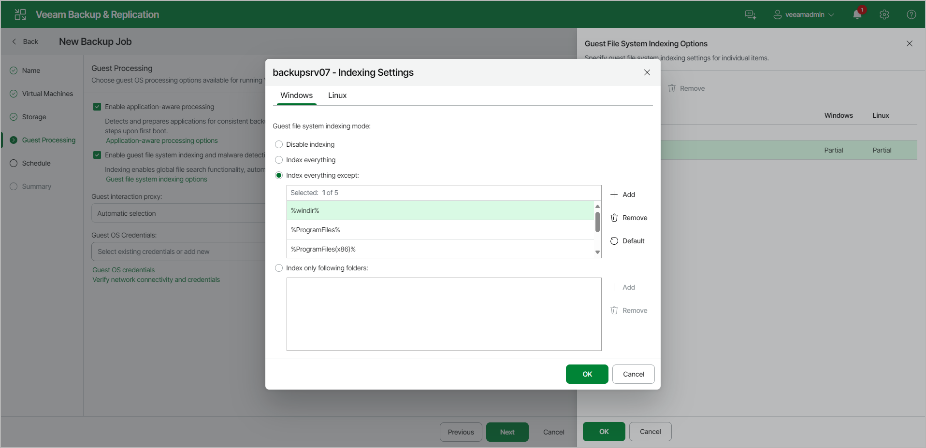Click the Virtual Machines step checkmark icon
The height and width of the screenshot is (448, 926).
pos(14,94)
